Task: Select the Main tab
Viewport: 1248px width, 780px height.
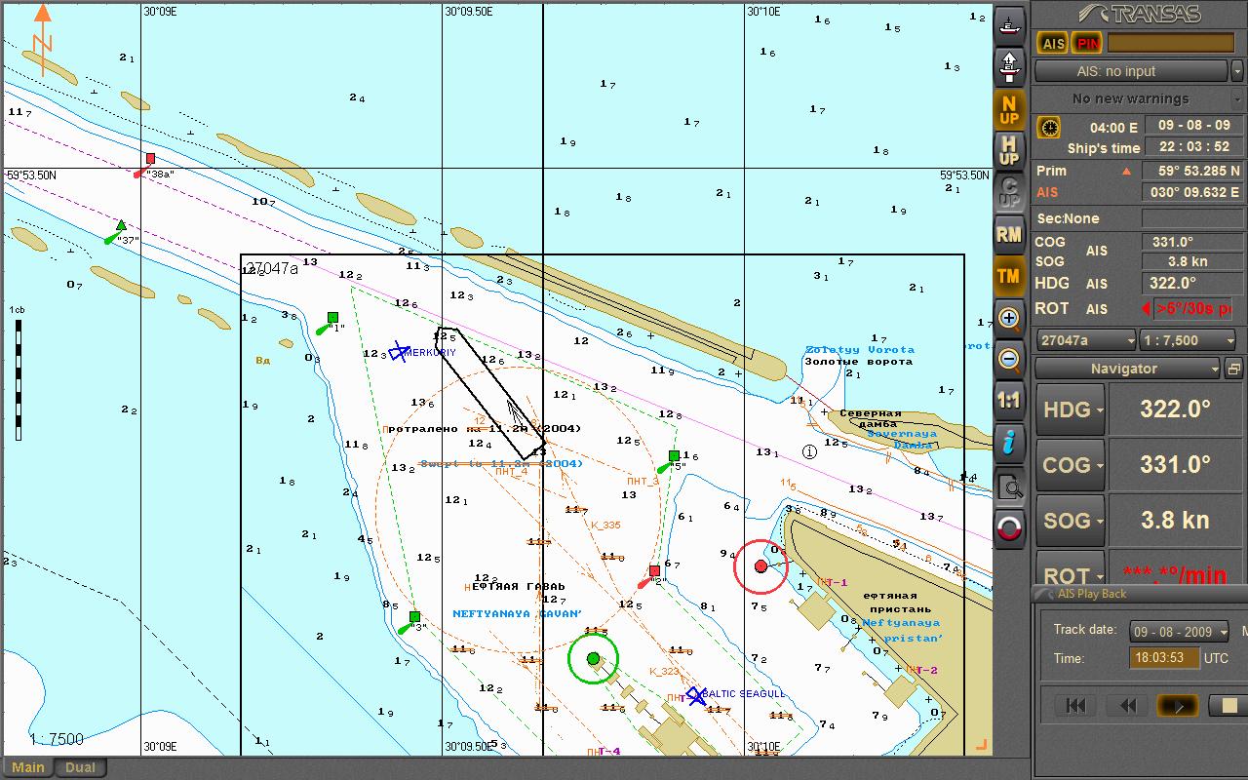Action: [27, 767]
